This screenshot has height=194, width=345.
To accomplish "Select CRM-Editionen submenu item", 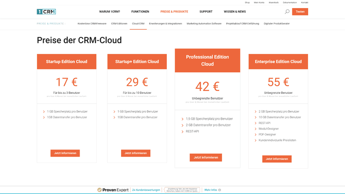I will tap(119, 23).
